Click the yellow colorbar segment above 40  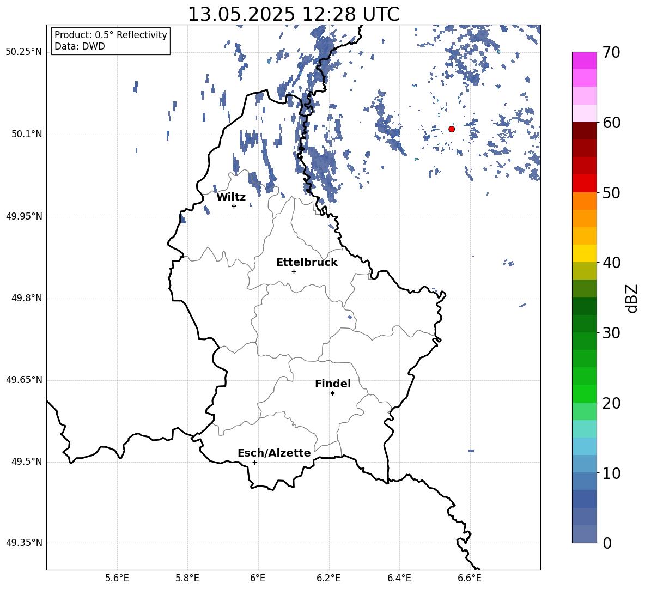point(584,253)
